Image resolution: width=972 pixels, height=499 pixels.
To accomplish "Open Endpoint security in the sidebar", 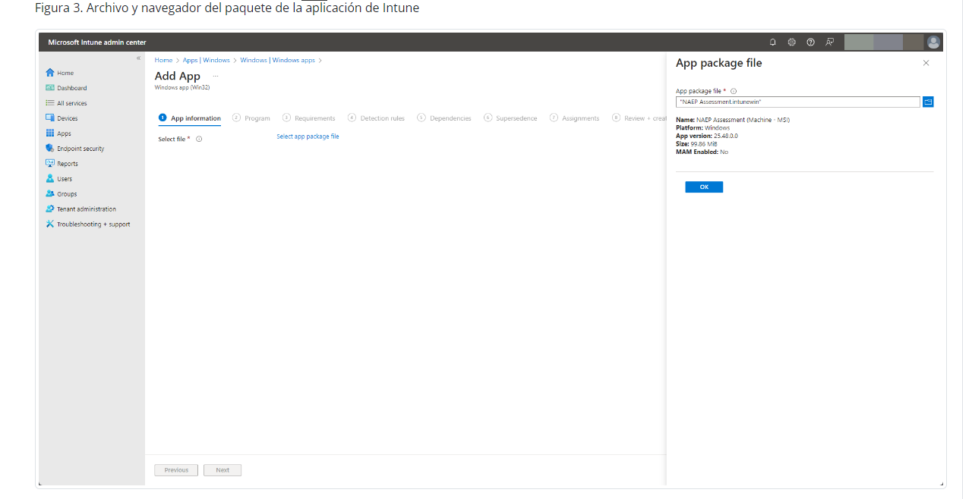I will click(74, 149).
